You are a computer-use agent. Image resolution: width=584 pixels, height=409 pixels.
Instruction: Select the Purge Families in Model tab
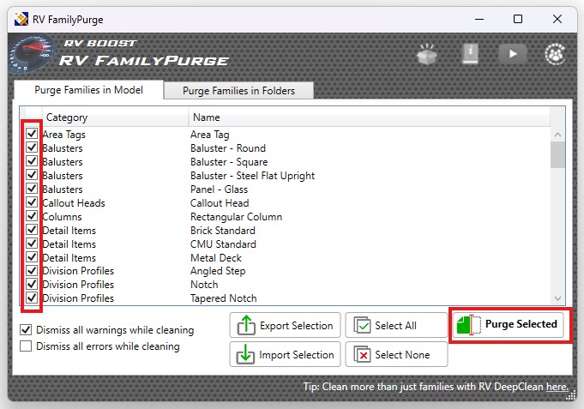[87, 90]
